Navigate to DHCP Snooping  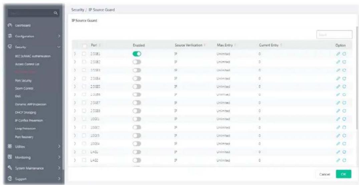(26, 112)
